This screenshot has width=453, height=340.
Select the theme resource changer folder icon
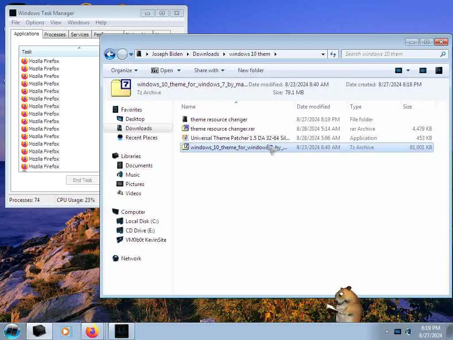point(185,119)
